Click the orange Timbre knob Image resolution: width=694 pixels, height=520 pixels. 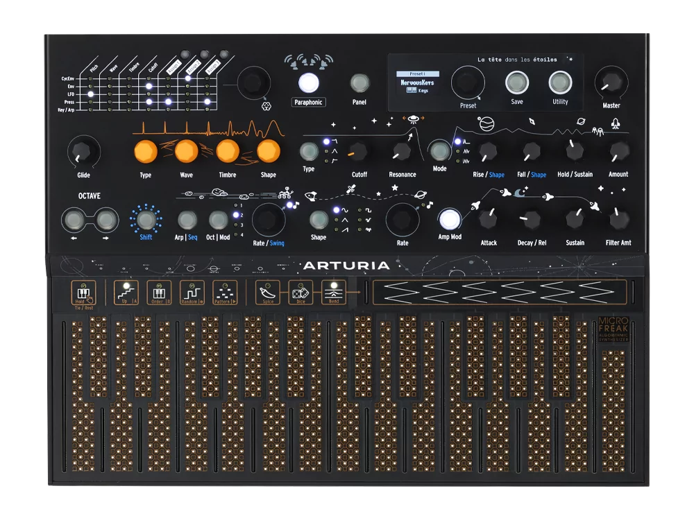pyautogui.click(x=228, y=152)
